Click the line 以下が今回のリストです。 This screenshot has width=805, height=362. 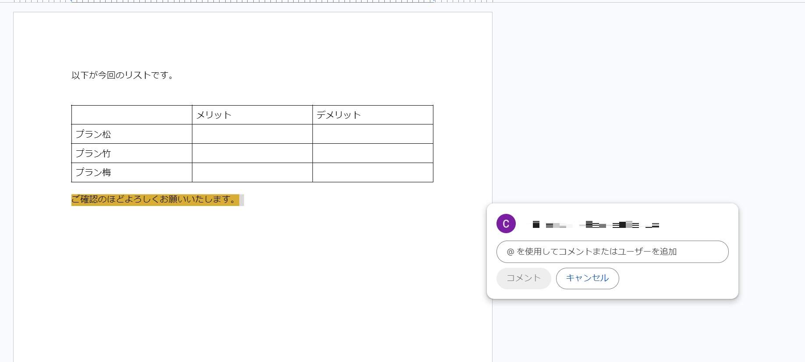[123, 75]
